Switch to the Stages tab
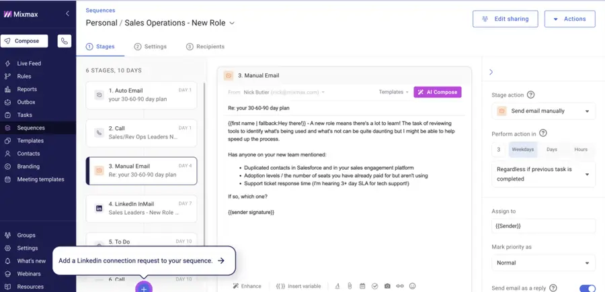 (x=100, y=46)
